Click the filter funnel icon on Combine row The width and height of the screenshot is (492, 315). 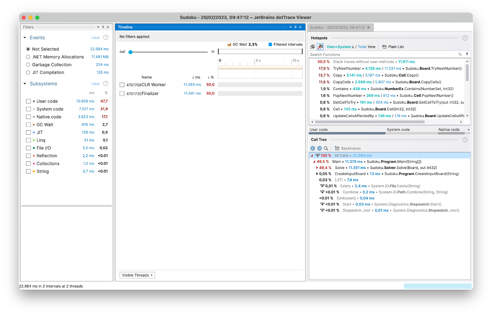[322, 192]
